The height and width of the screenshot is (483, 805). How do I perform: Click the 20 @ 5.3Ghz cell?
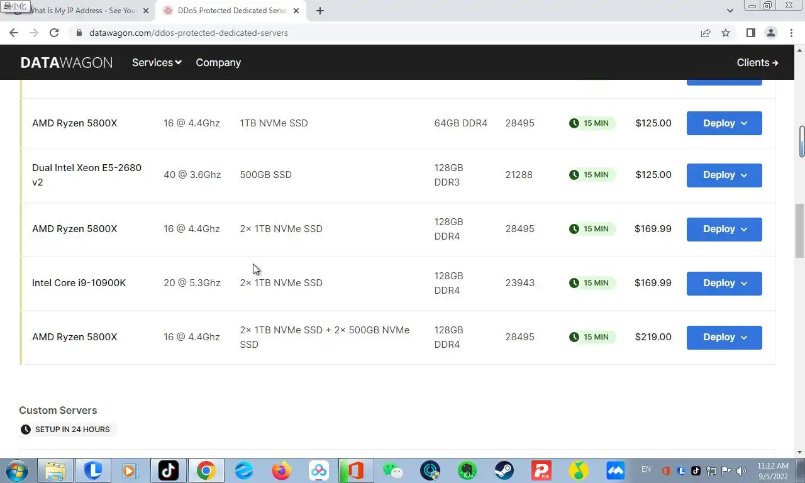coord(192,283)
